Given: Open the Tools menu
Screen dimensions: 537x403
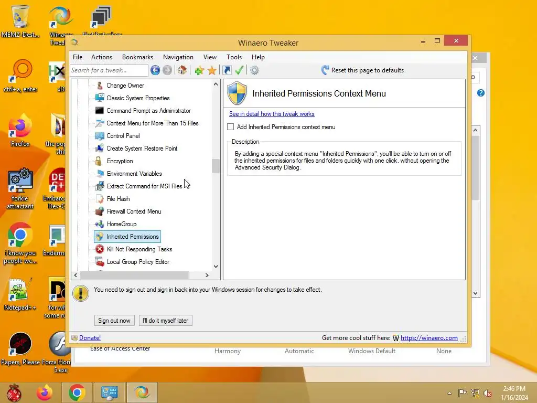Looking at the screenshot, I should pyautogui.click(x=234, y=57).
